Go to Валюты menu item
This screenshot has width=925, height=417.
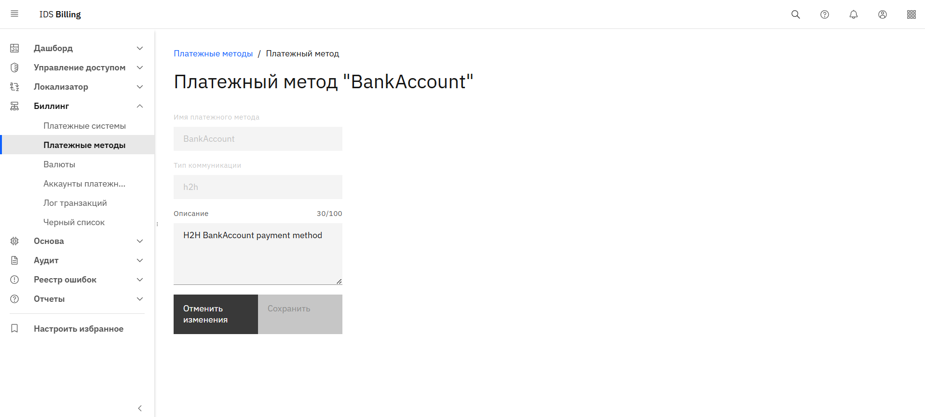(x=59, y=164)
